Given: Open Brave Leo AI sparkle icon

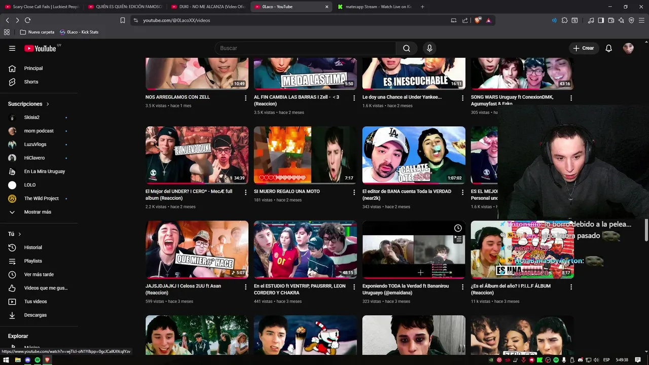Looking at the screenshot, I should [621, 20].
